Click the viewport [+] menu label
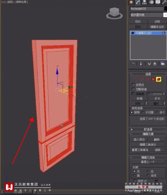 coord(3,2)
